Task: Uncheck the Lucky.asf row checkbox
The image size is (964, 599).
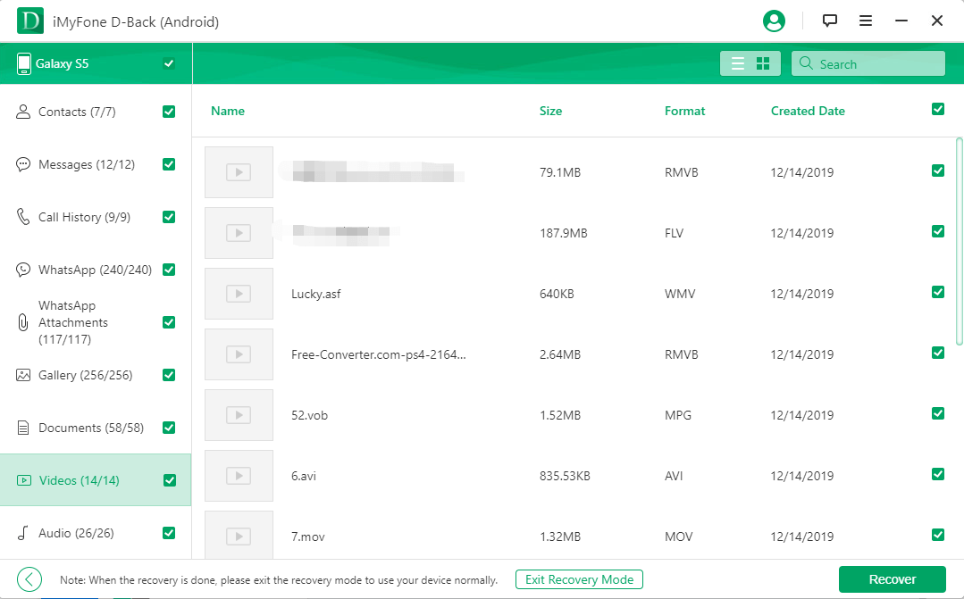Action: pos(937,292)
